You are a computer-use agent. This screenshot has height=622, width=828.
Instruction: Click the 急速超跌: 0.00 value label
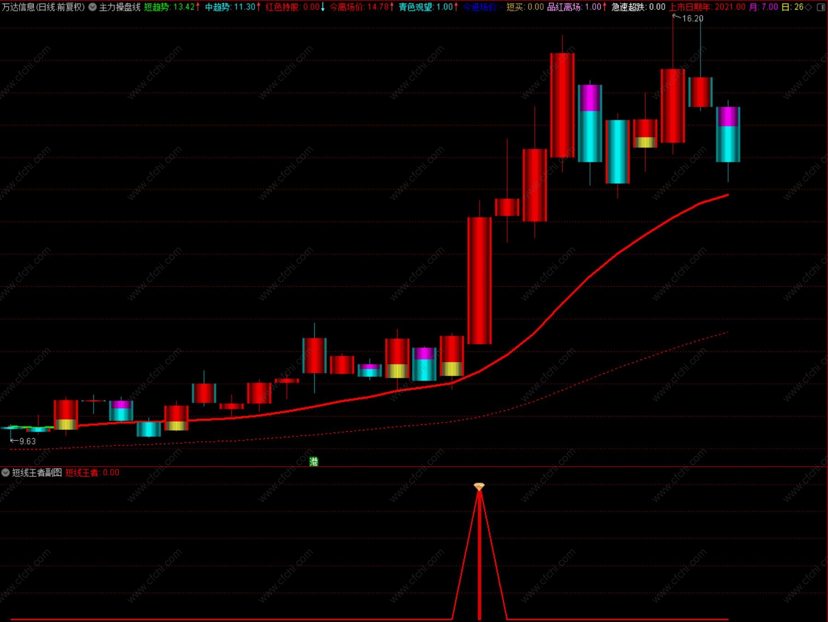coord(638,7)
